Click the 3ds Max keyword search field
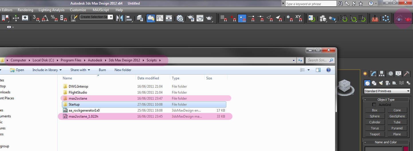 (311, 4)
